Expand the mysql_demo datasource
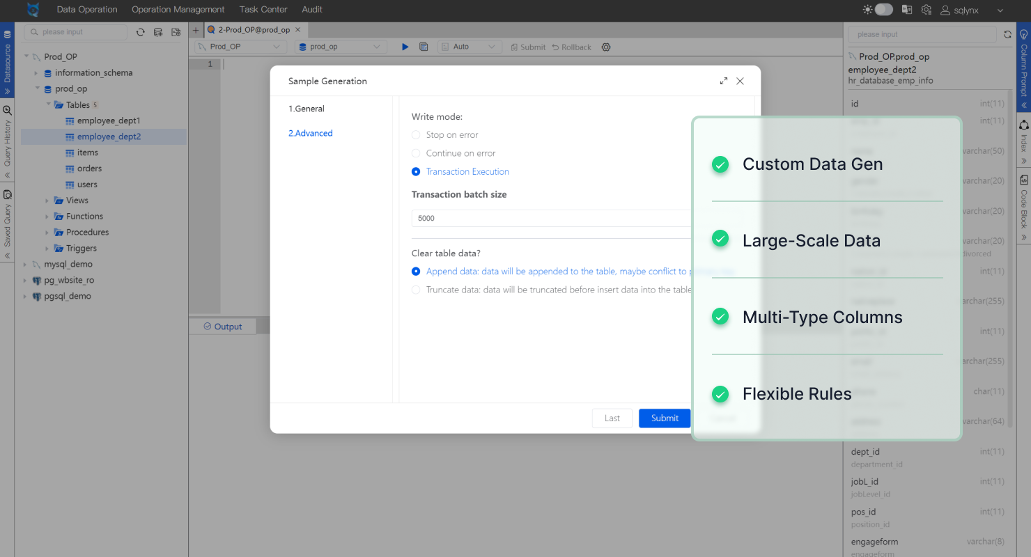1031x557 pixels. [26, 265]
